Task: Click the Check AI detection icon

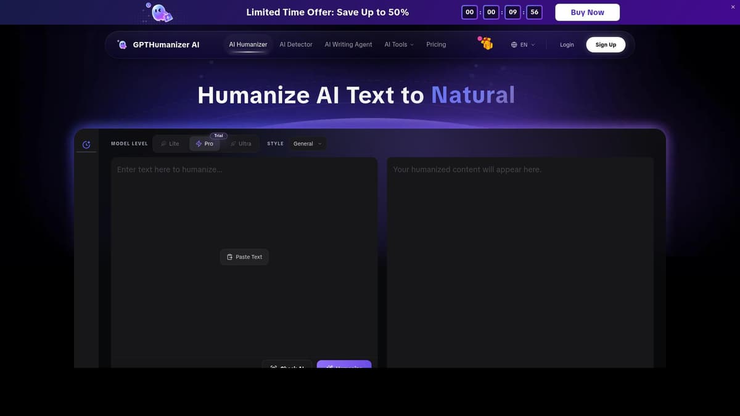Action: (x=273, y=368)
